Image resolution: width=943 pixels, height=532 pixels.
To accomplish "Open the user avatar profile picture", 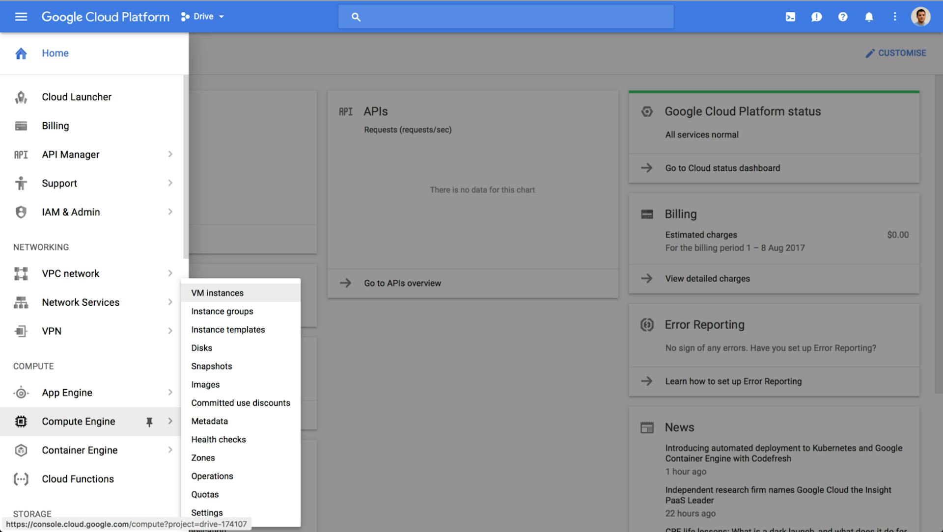I will 921,16.
